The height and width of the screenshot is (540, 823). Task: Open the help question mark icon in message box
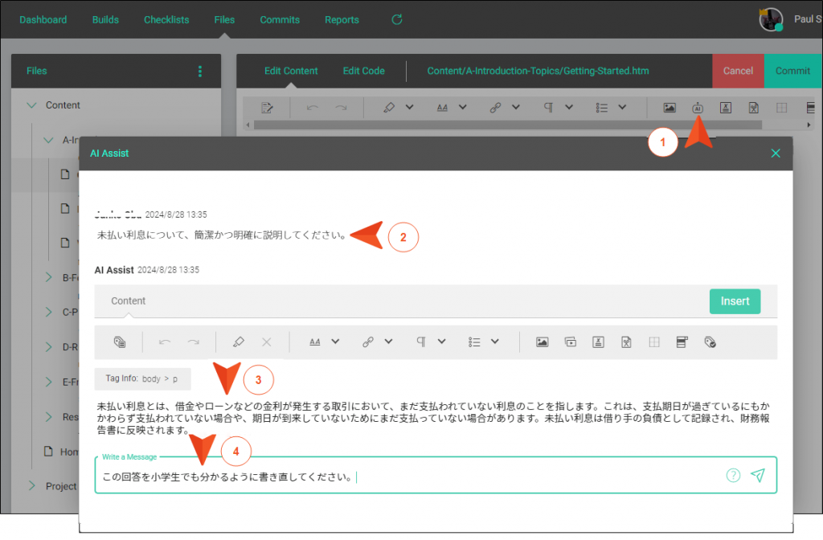(x=733, y=475)
